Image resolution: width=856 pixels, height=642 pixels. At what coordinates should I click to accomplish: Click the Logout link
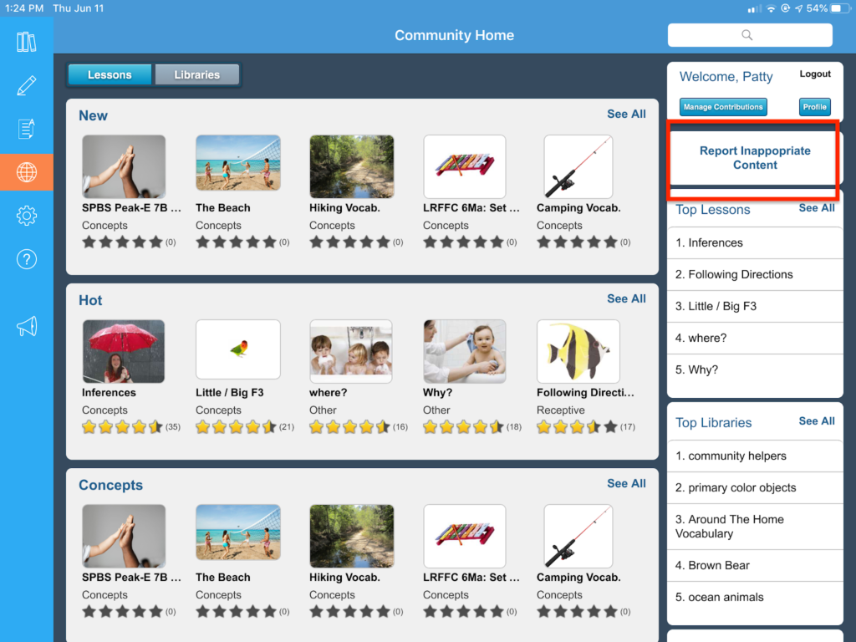815,74
